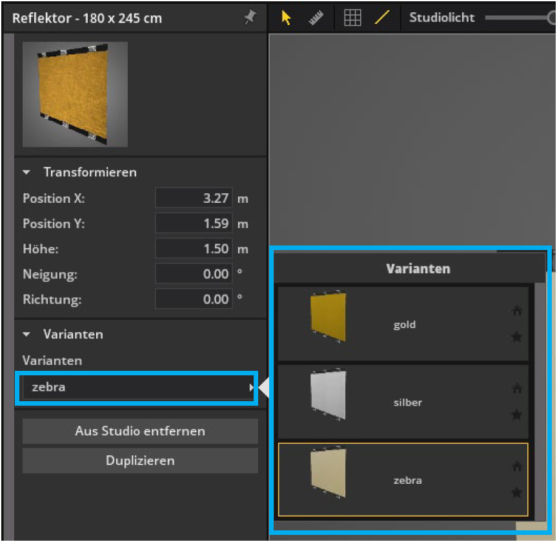Star the silber variant as favorite
Screen dimensions: 557x542
pyautogui.click(x=516, y=415)
